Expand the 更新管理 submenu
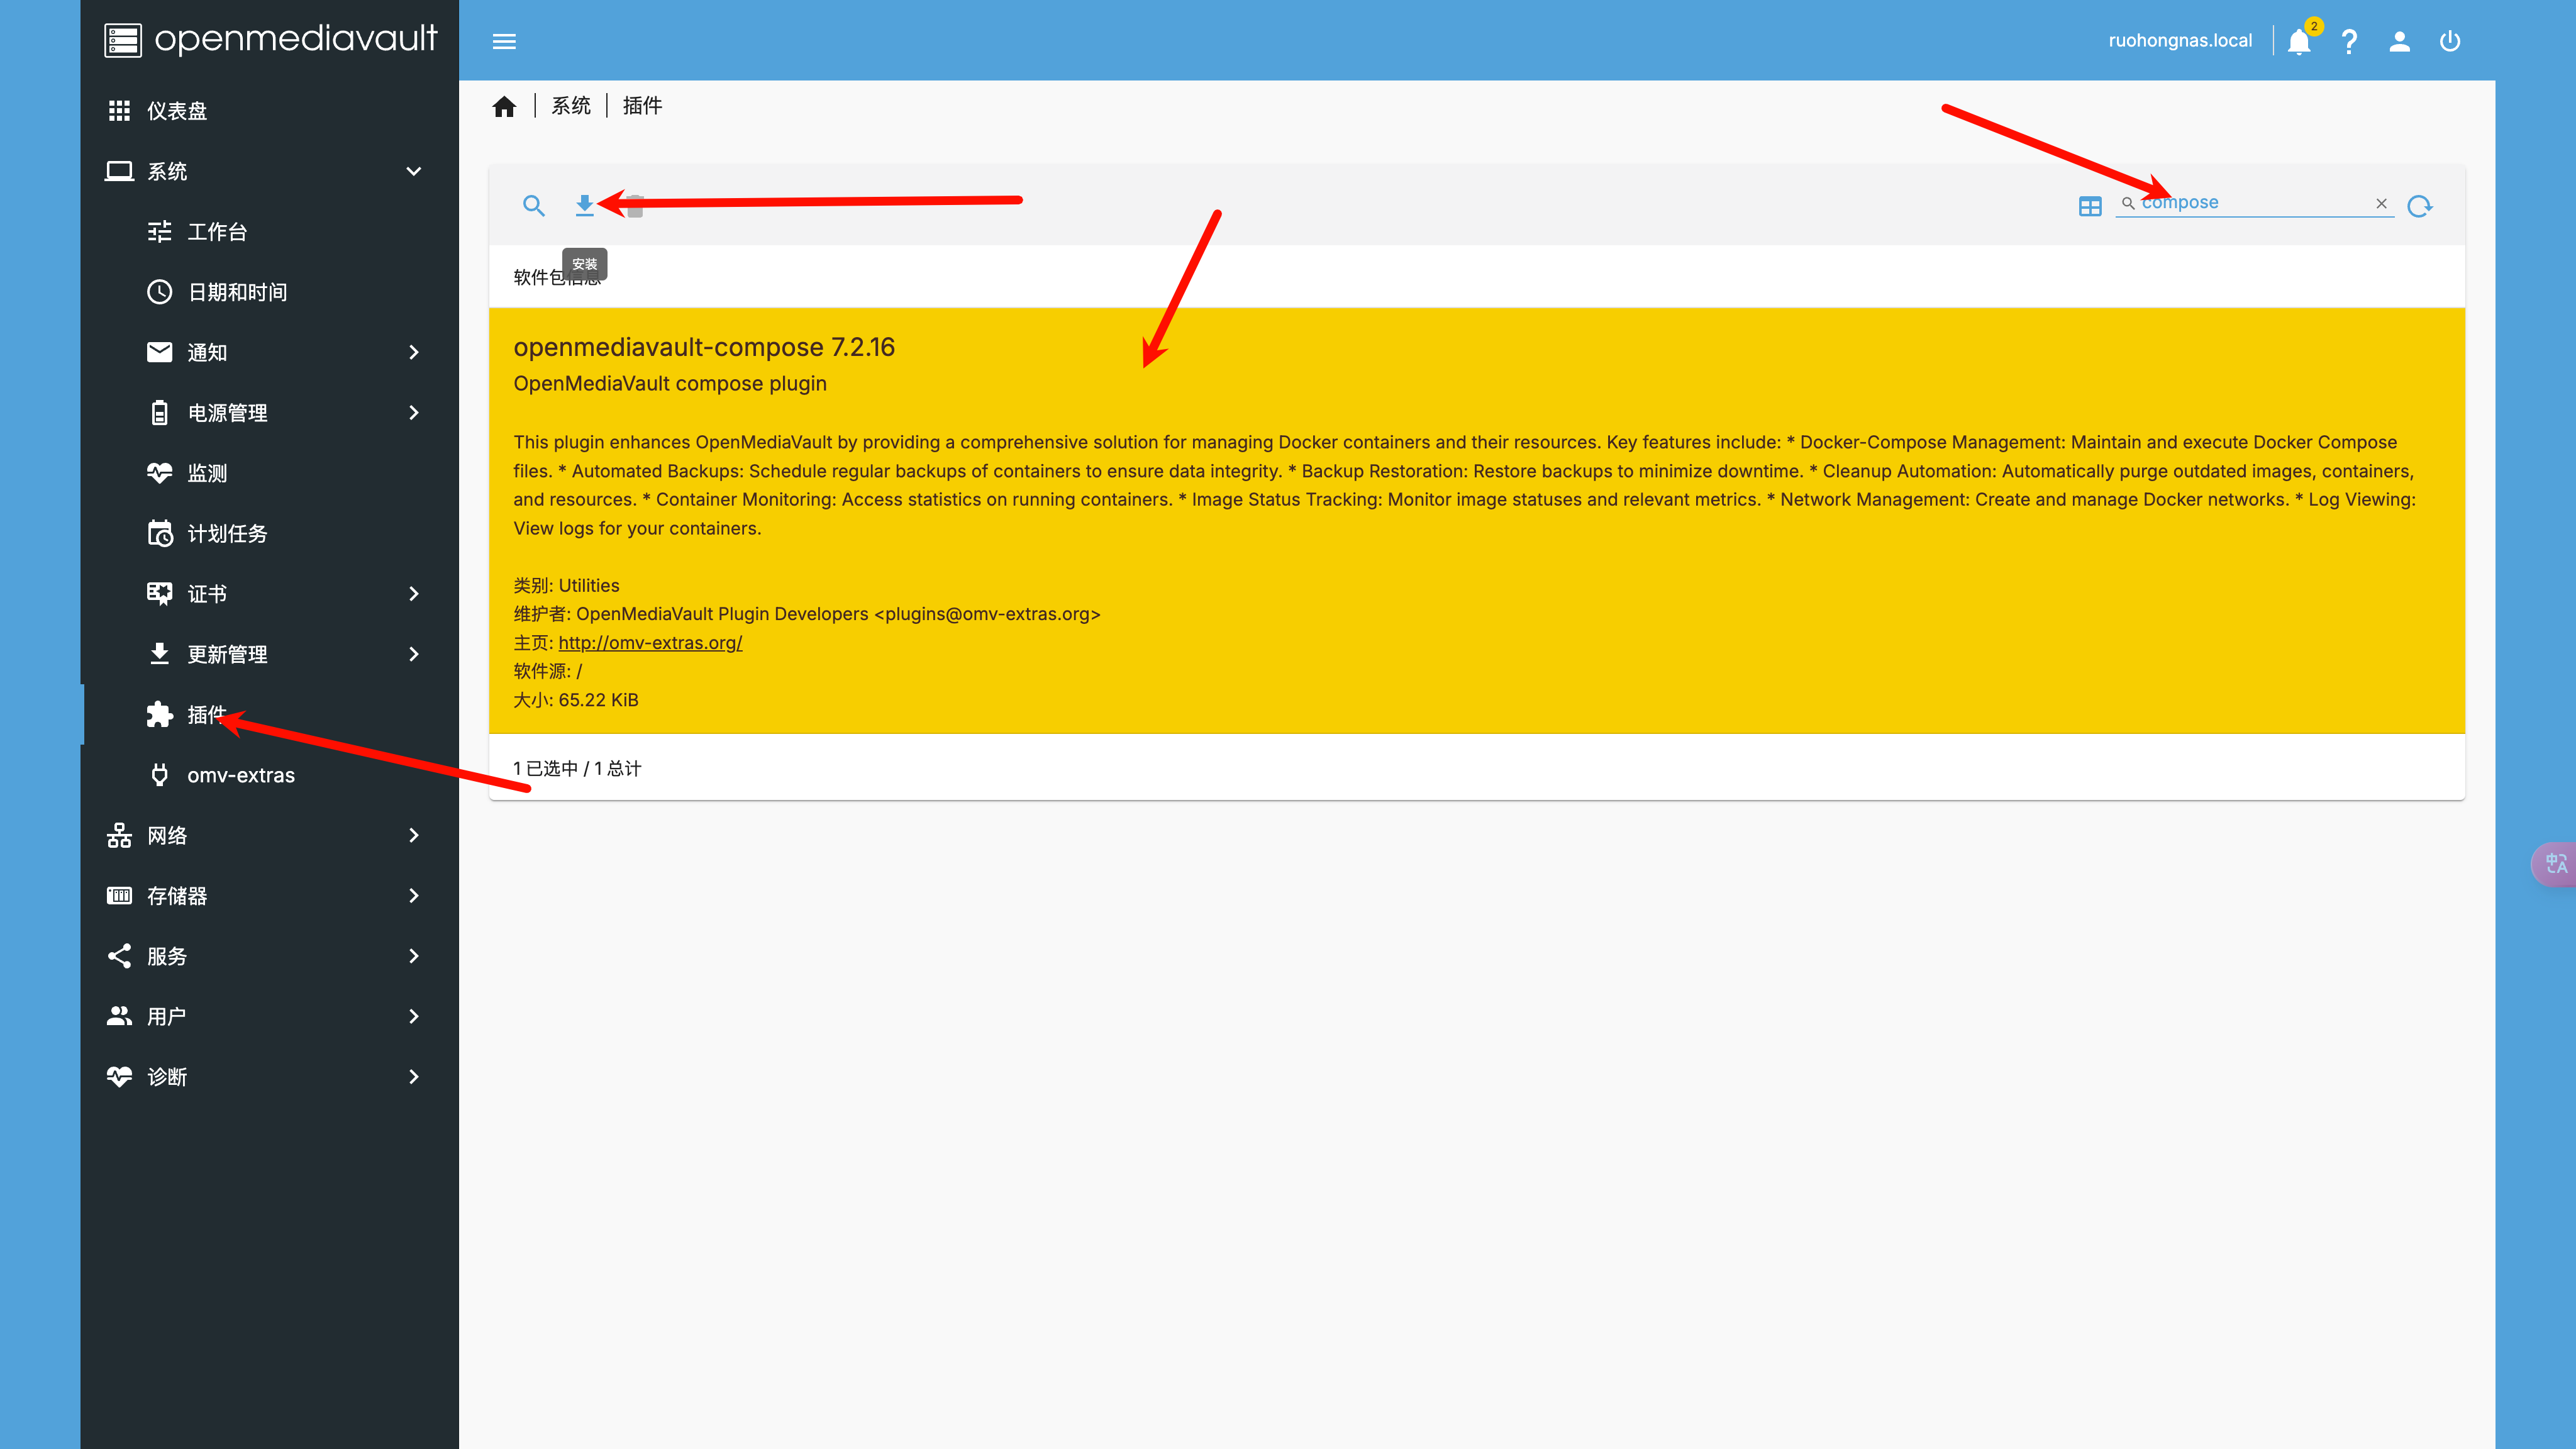 point(269,654)
